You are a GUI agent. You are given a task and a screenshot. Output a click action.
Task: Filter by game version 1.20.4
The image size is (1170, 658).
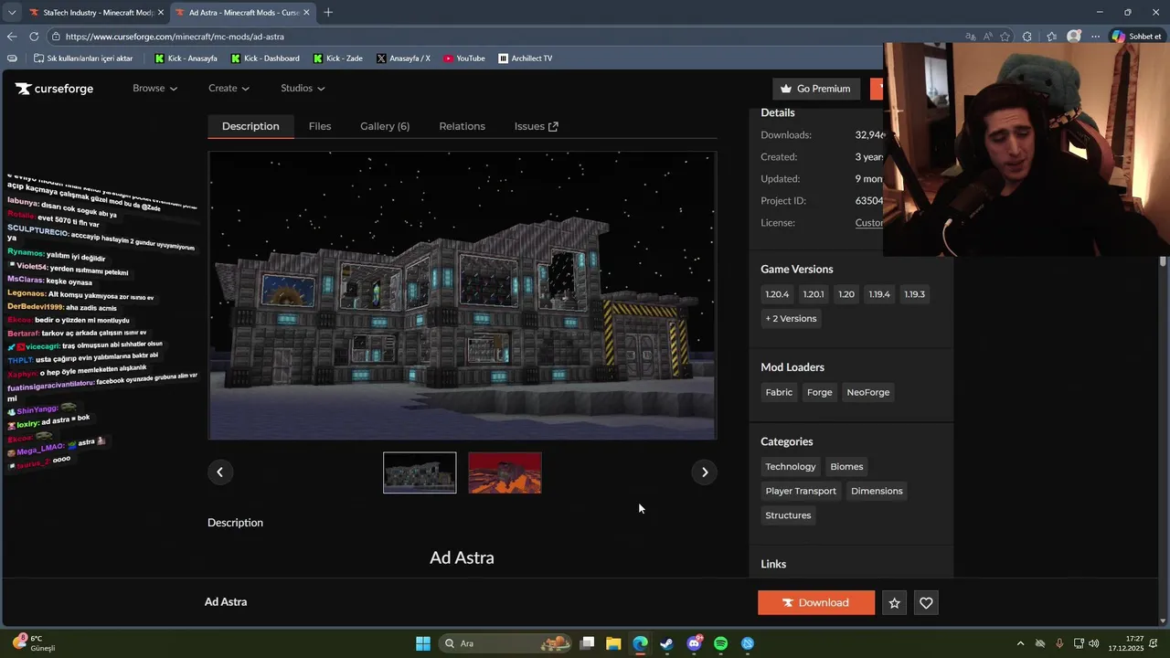777,294
